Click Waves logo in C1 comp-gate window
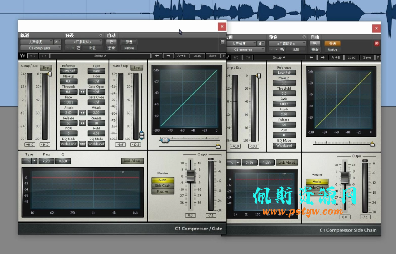This screenshot has height=254, width=396. coord(22,56)
